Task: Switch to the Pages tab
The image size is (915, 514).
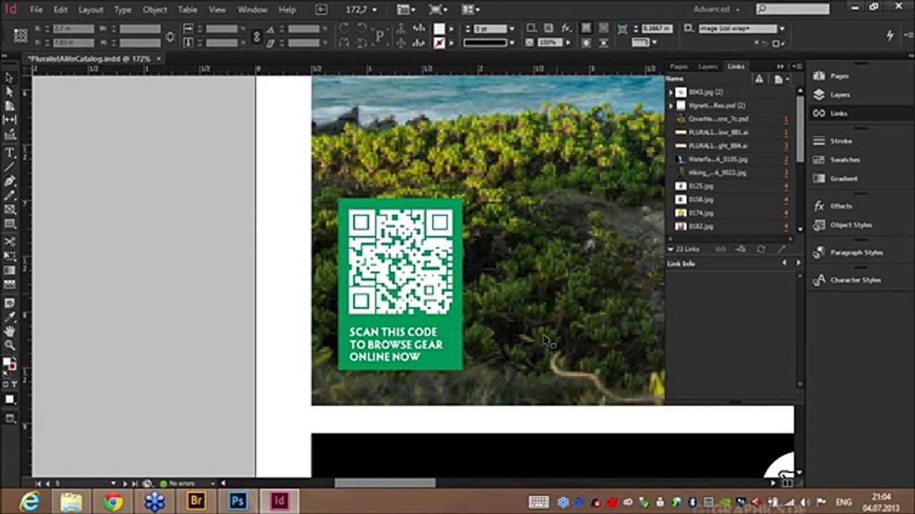Action: click(679, 66)
